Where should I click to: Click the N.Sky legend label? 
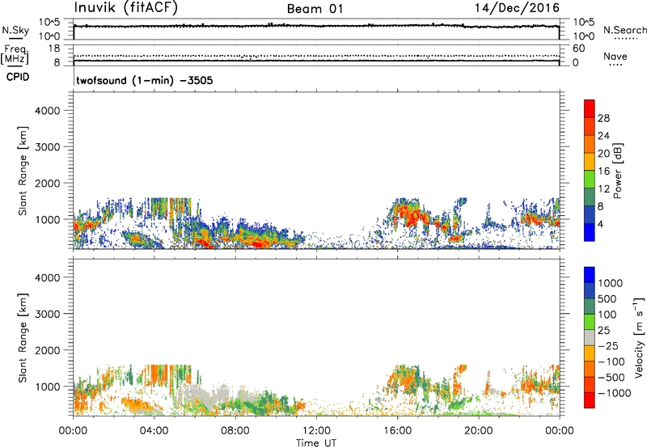tap(15, 30)
